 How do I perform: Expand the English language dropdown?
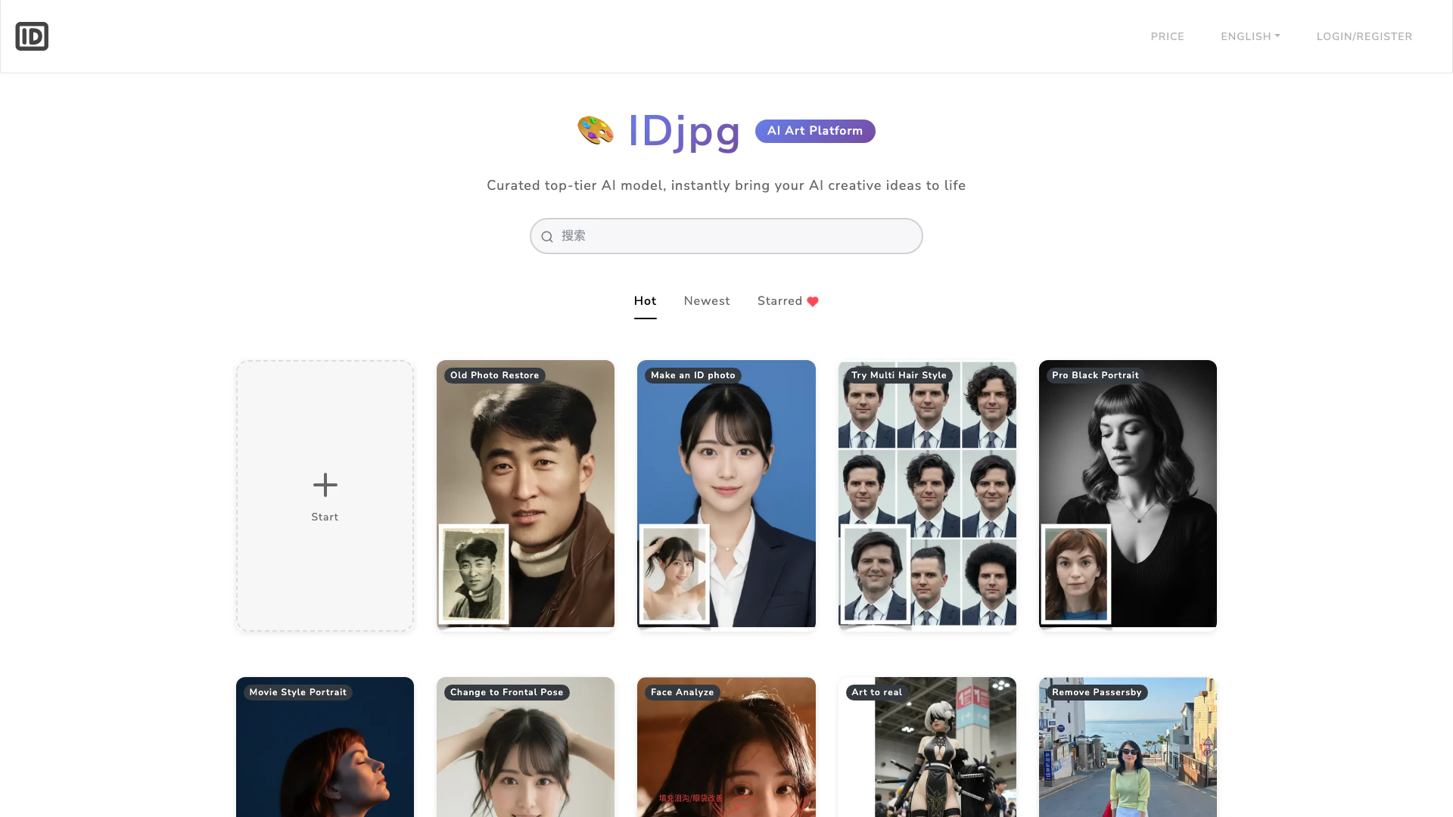coord(1250,36)
